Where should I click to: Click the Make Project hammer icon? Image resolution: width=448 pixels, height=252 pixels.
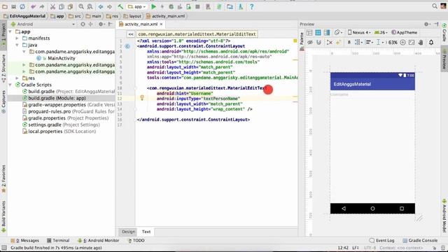tap(120, 6)
